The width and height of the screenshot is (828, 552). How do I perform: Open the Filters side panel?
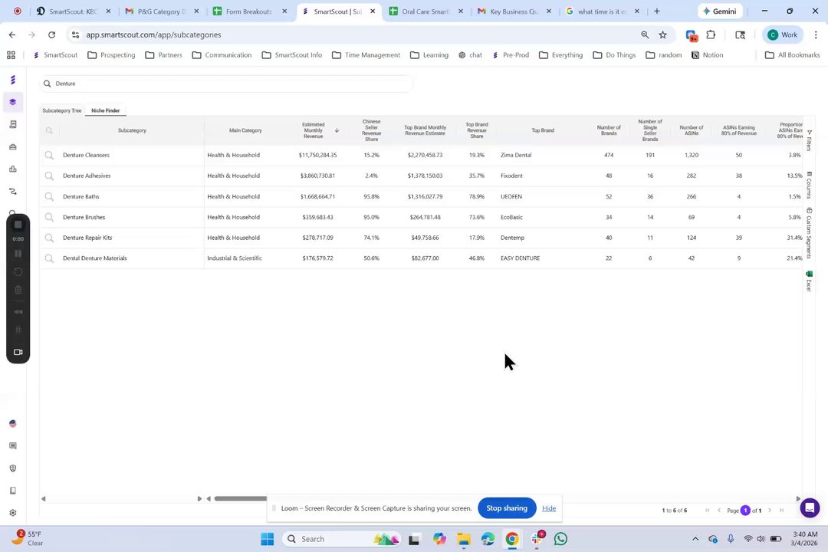[x=809, y=140]
